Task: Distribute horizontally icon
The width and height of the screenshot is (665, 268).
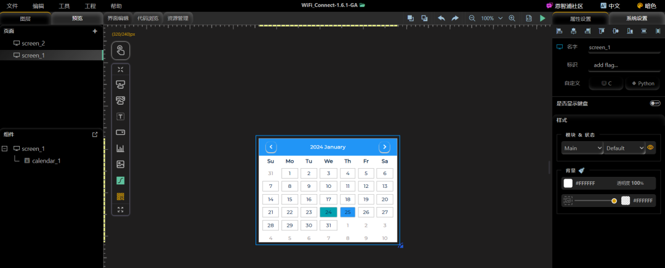Action: [x=658, y=31]
